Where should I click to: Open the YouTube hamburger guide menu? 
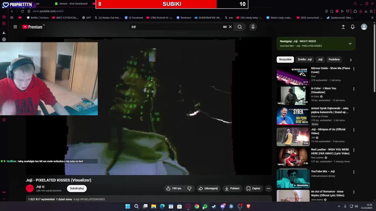click(15, 27)
